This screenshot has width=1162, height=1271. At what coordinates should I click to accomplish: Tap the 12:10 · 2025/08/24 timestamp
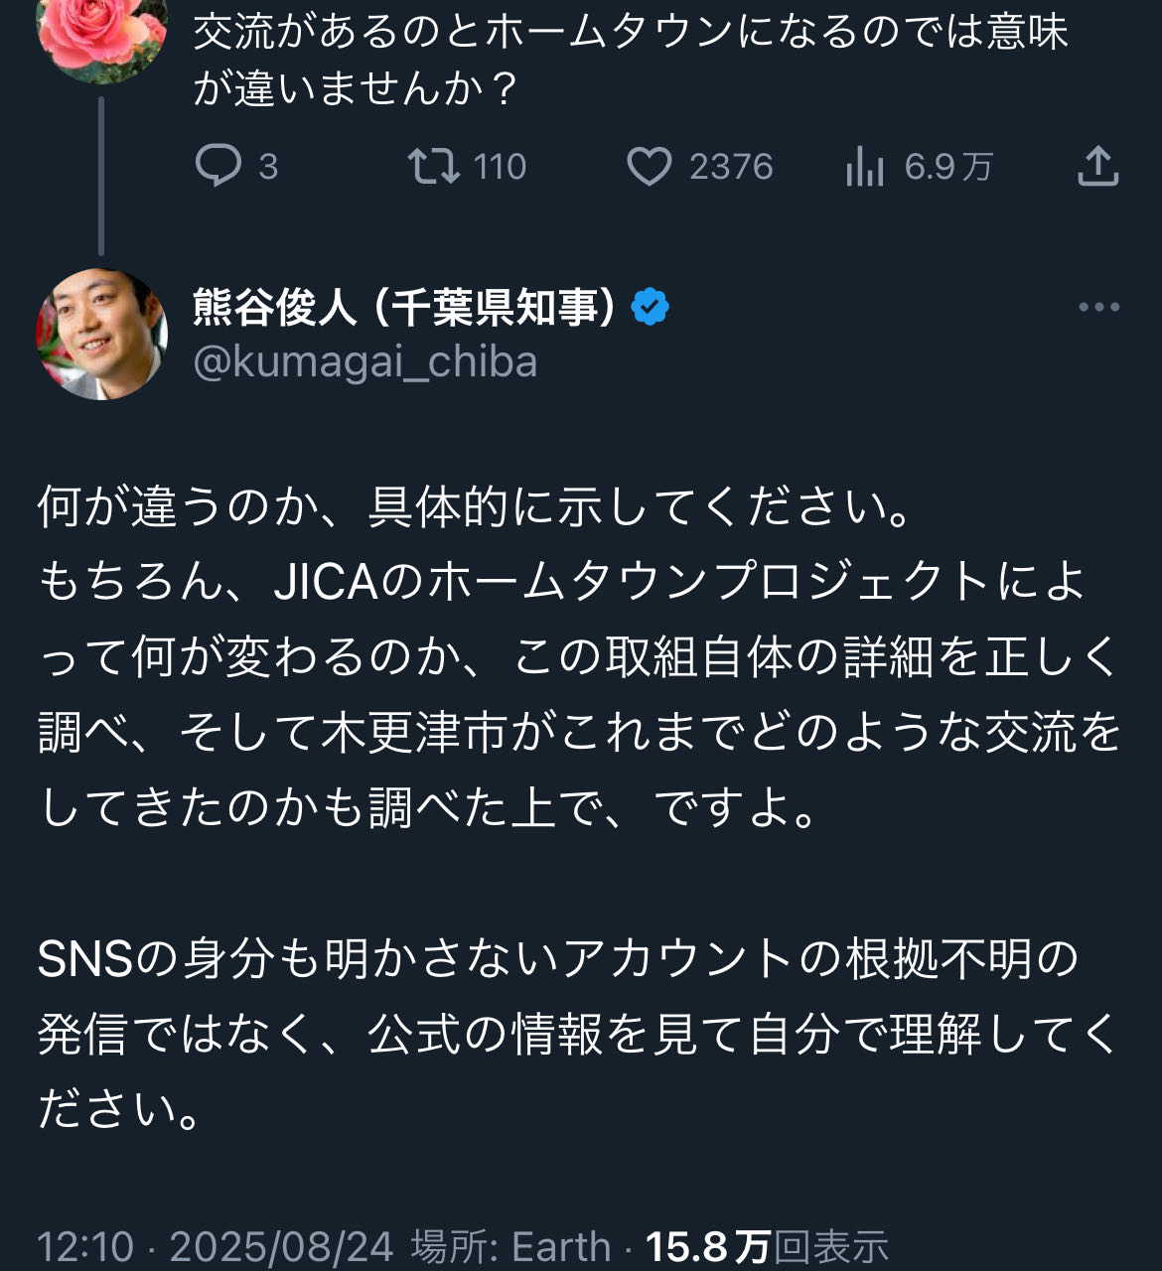pos(215,1246)
